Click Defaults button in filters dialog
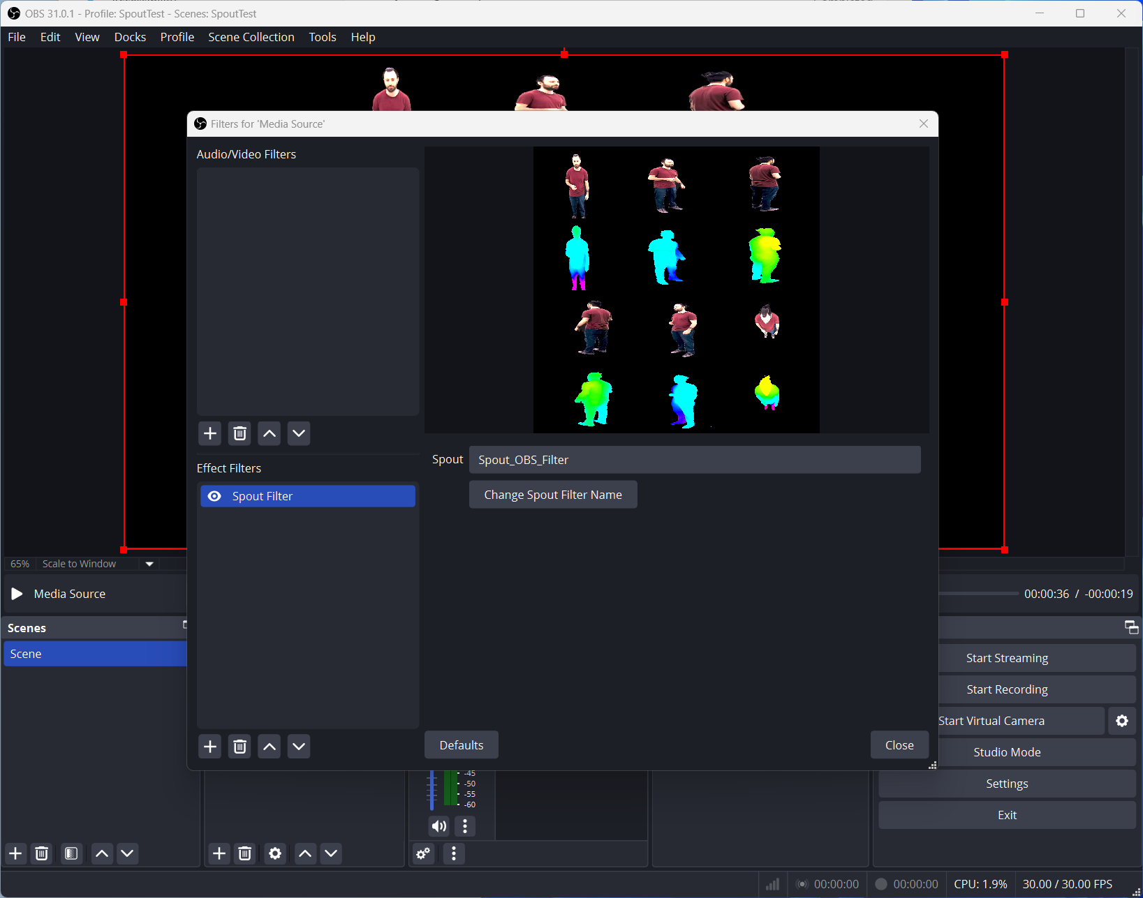Screen dimensions: 1143x898 coord(461,745)
